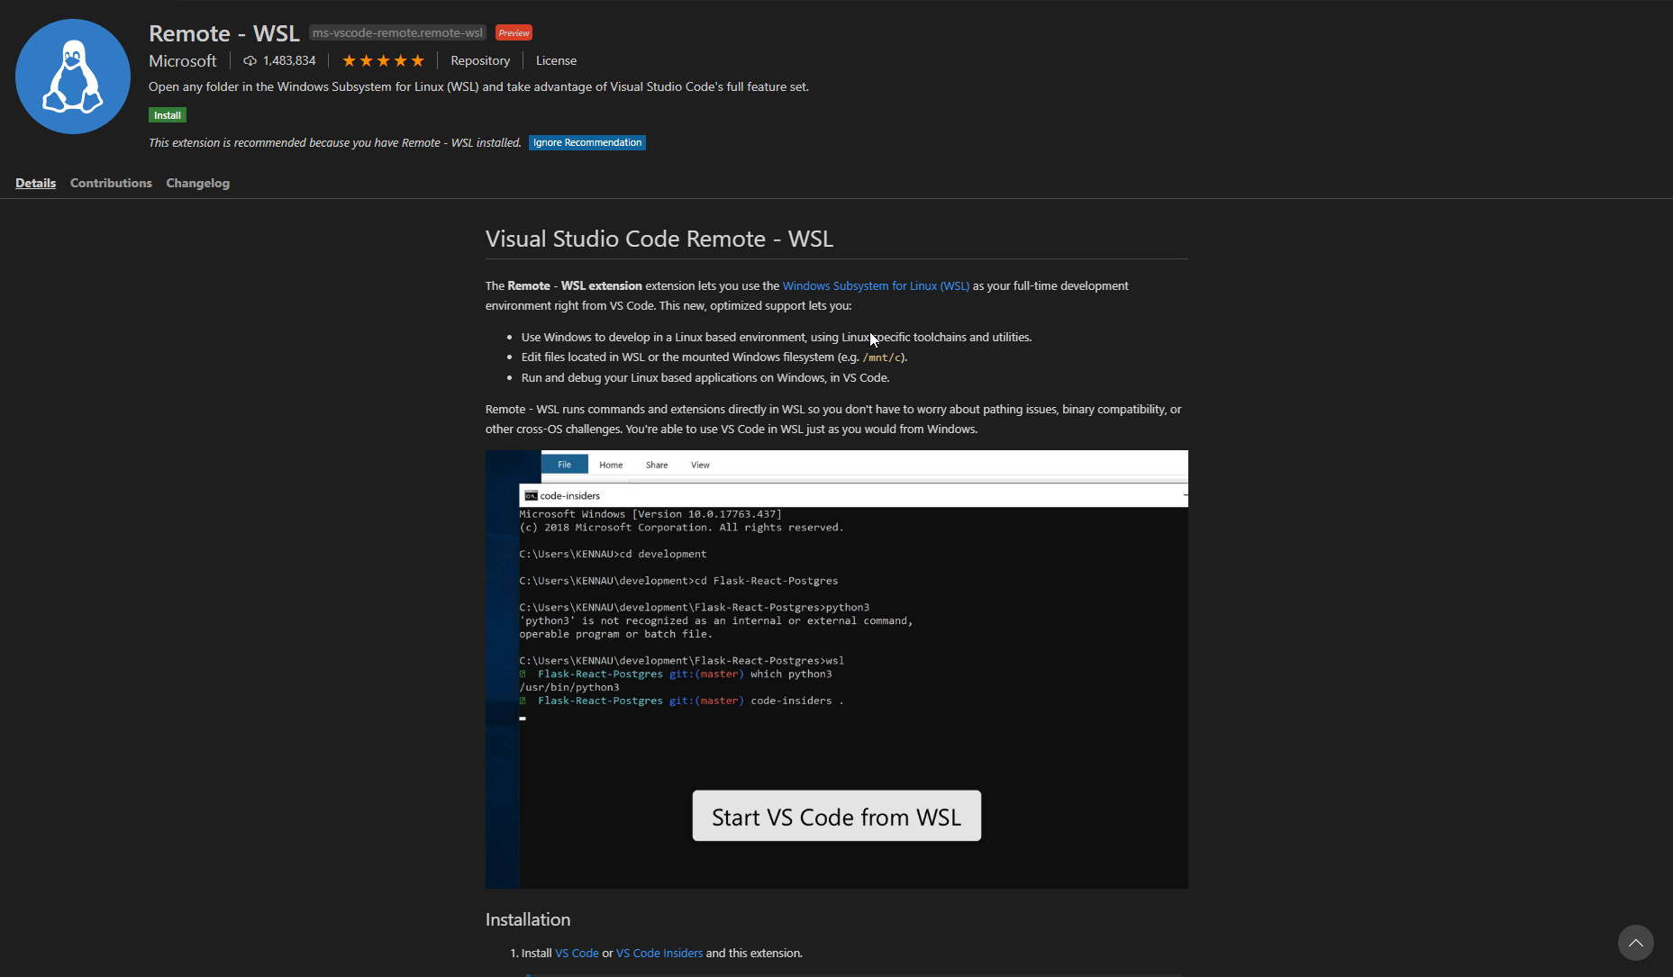The image size is (1673, 977).
Task: Switch to the Changelog tab
Action: point(197,183)
